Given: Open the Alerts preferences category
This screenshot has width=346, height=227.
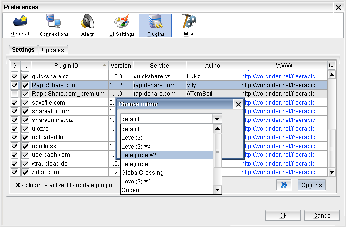Looking at the screenshot, I should point(88,25).
